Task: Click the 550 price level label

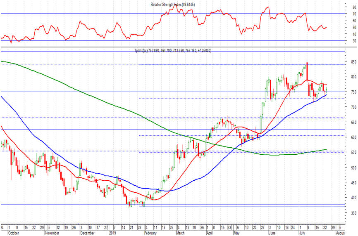Action: pos(354,152)
